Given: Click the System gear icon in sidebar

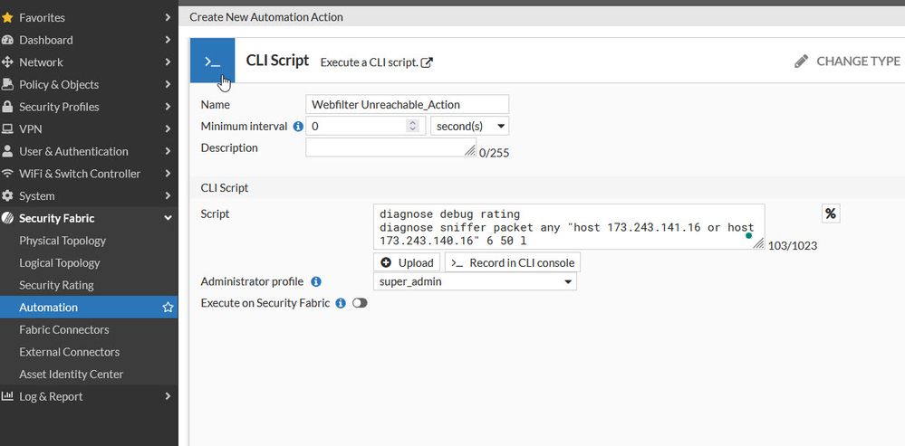Looking at the screenshot, I should coord(8,196).
